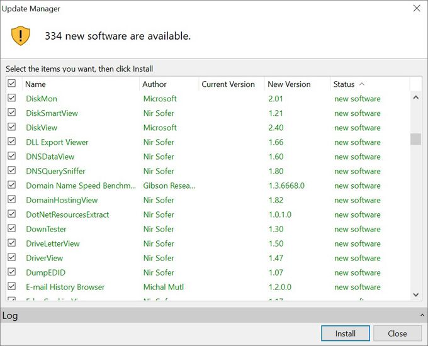This screenshot has width=428, height=346.
Task: Select the DumpEDID row name
Action: point(45,272)
